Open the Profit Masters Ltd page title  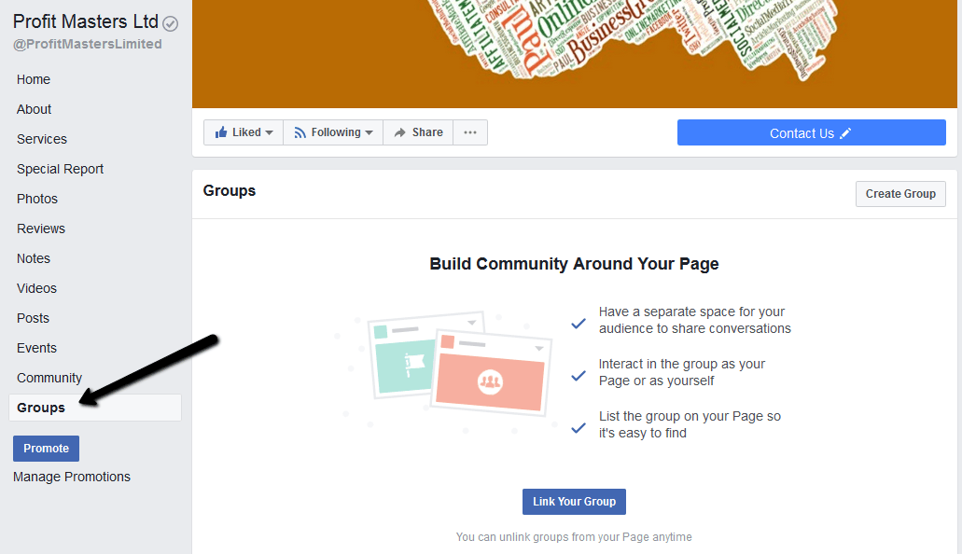[x=86, y=21]
